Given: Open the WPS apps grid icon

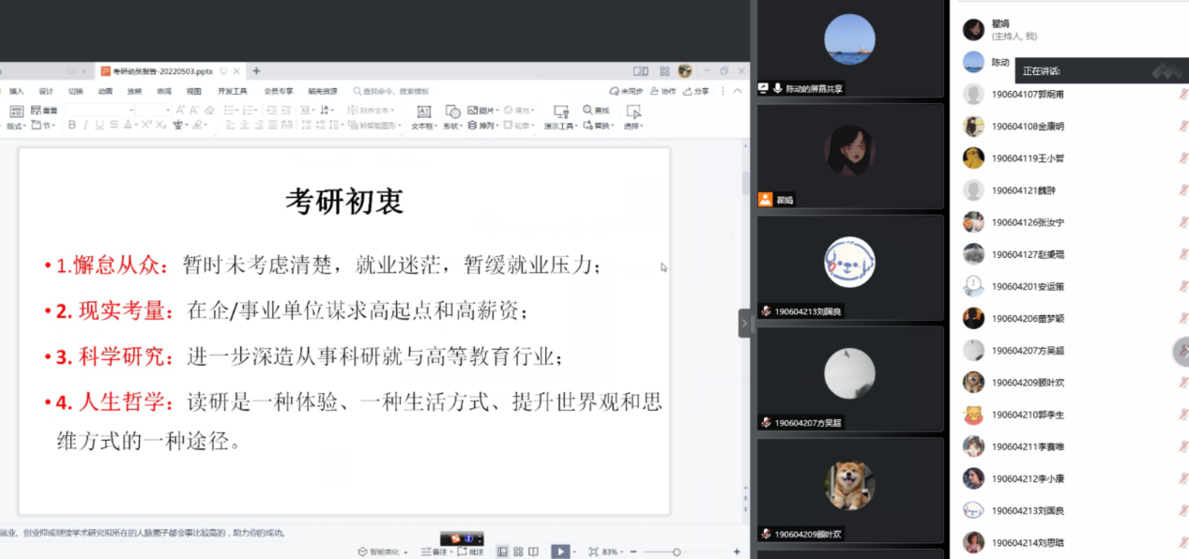Looking at the screenshot, I should coord(664,71).
